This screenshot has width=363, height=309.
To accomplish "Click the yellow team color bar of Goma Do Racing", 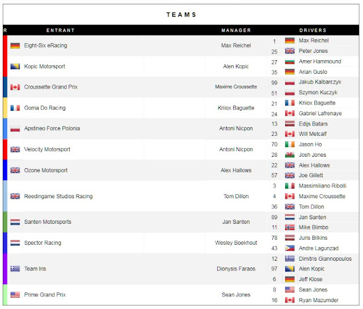I will click(5, 108).
